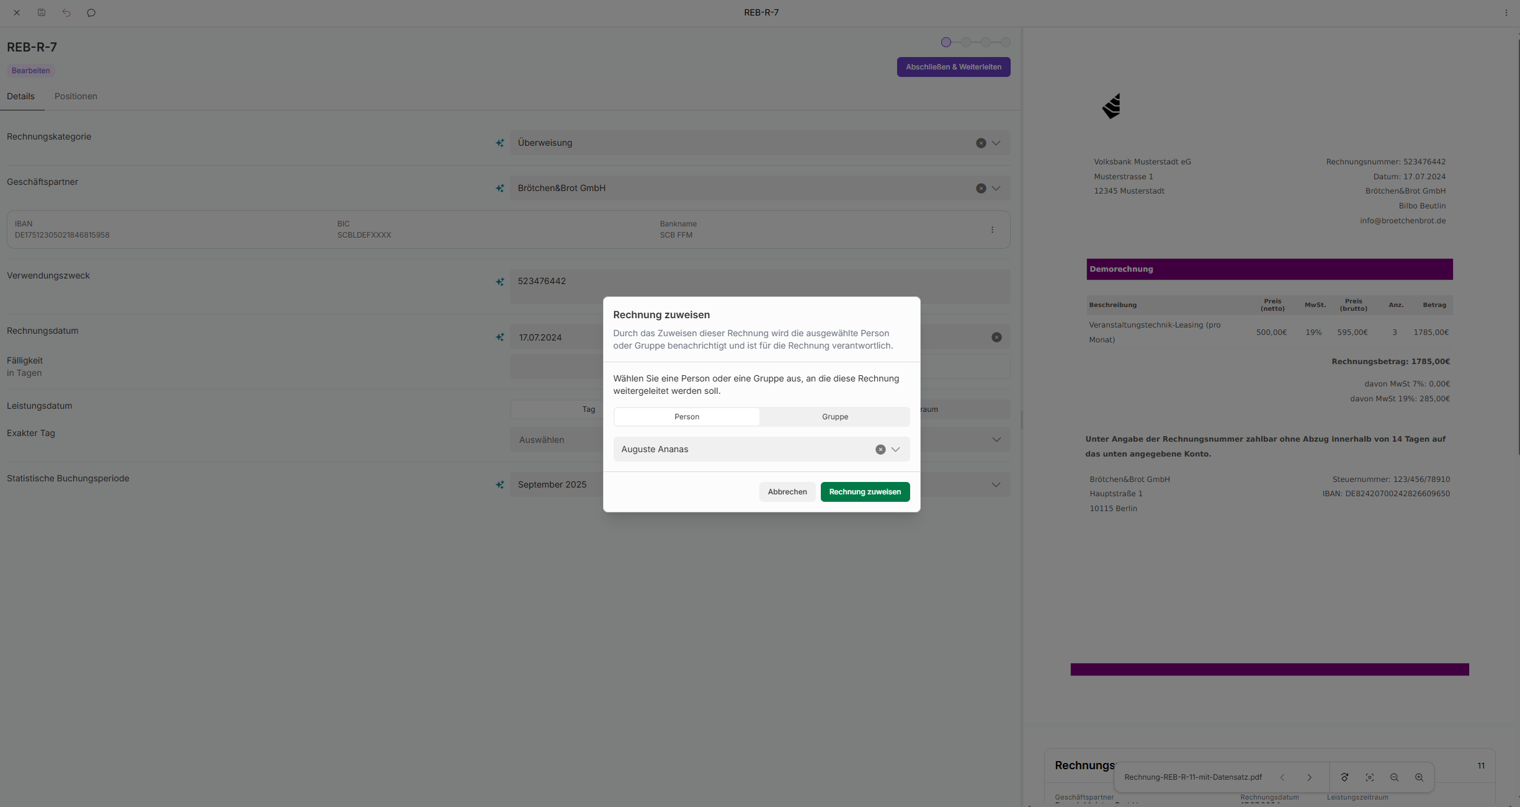Click the save icon in top toolbar

42,12
